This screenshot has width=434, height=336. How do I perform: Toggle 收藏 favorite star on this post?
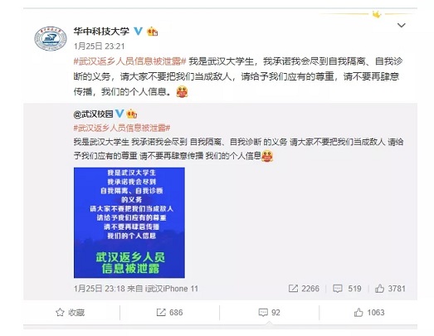tap(71, 313)
